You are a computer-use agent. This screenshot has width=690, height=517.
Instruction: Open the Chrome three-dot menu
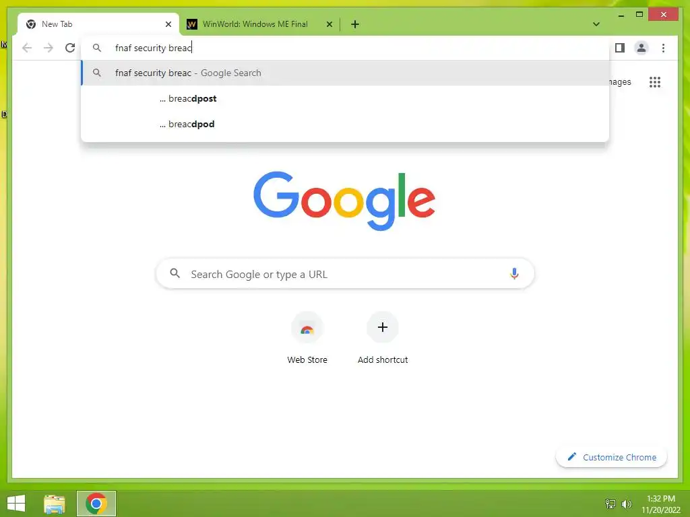pos(663,48)
